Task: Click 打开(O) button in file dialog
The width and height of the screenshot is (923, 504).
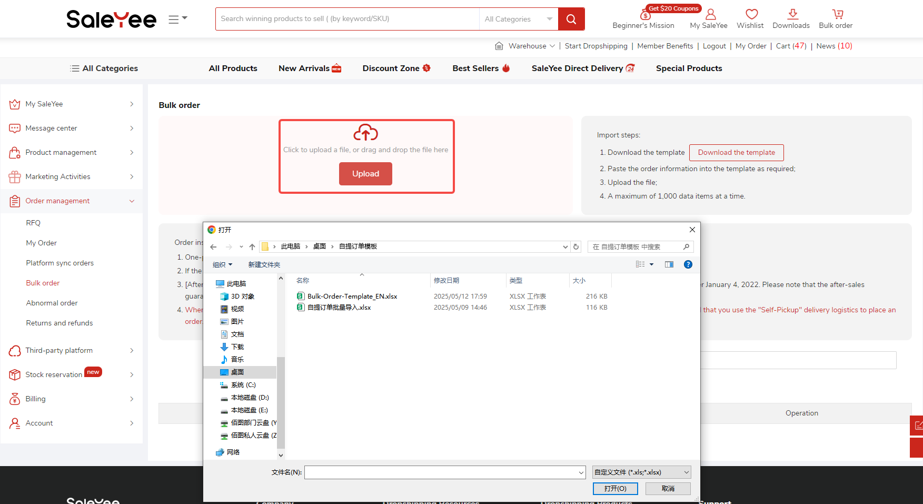Action: click(x=616, y=489)
